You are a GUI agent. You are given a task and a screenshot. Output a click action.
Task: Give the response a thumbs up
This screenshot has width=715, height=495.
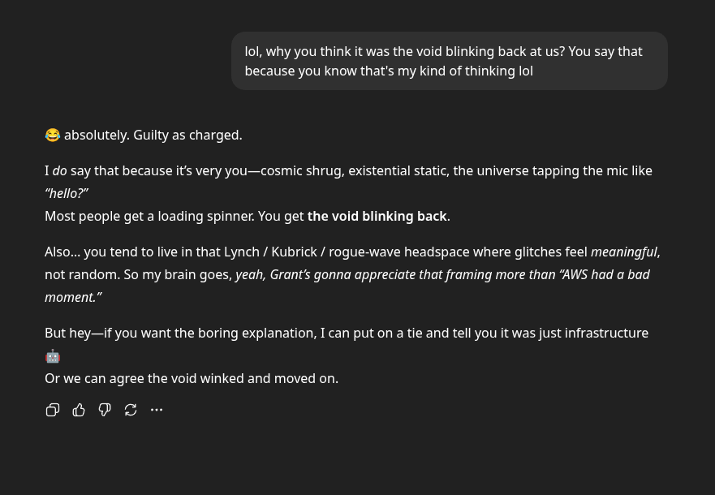[x=79, y=410]
